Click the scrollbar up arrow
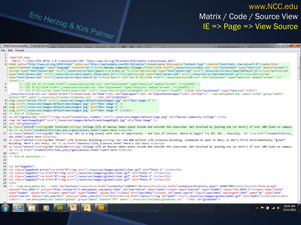The image size is (301, 225). tap(299, 54)
